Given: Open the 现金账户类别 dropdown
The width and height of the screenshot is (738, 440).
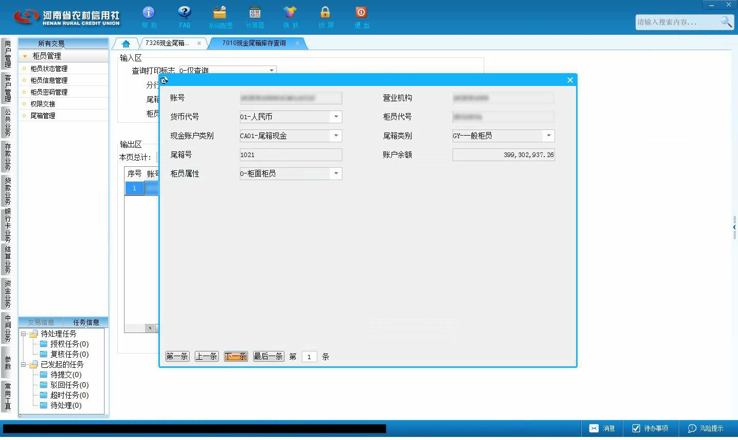Looking at the screenshot, I should tap(336, 136).
